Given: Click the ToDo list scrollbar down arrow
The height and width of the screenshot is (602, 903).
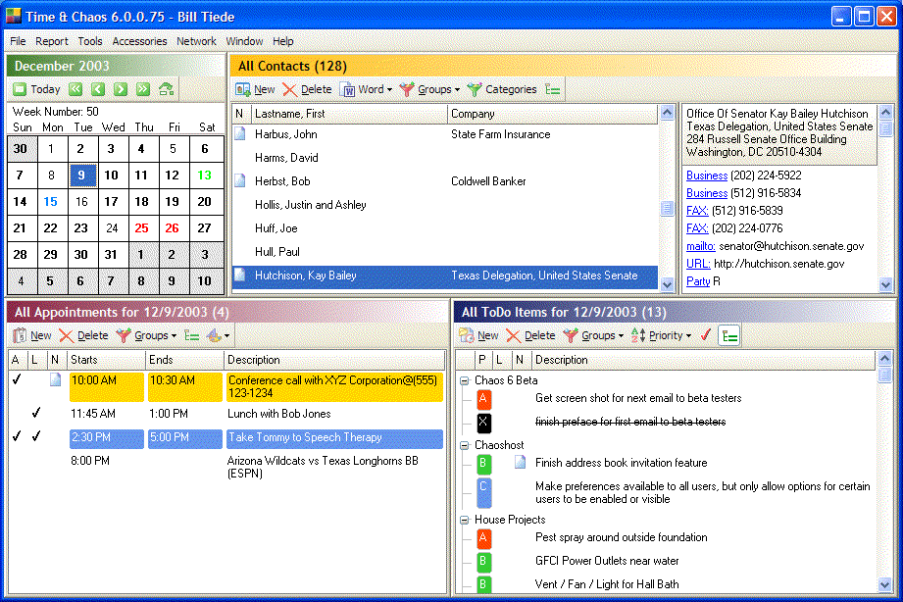Looking at the screenshot, I should [x=884, y=584].
